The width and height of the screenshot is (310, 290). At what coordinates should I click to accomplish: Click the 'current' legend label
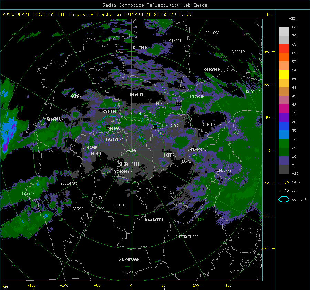[299, 200]
